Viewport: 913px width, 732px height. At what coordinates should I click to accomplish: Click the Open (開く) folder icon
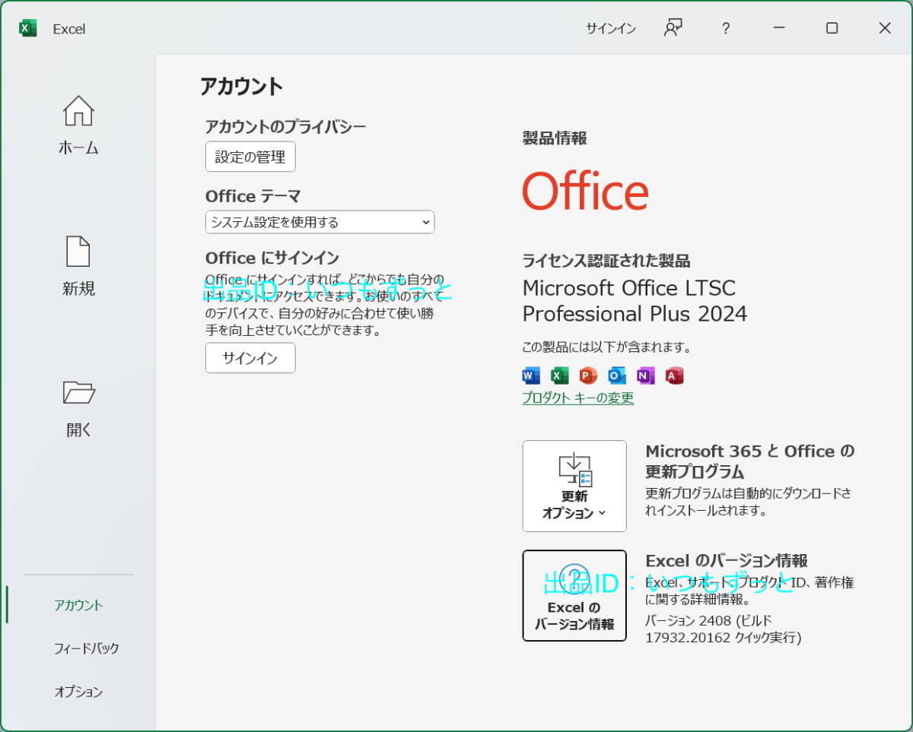pyautogui.click(x=78, y=393)
